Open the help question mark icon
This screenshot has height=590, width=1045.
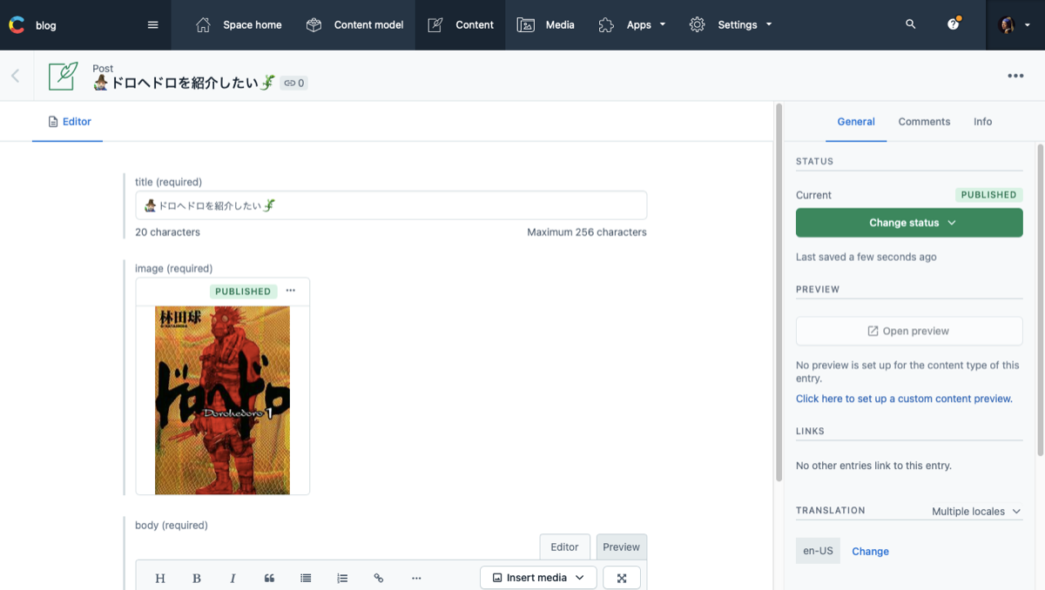[954, 24]
